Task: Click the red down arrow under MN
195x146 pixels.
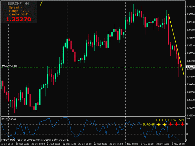Action: click(x=182, y=124)
